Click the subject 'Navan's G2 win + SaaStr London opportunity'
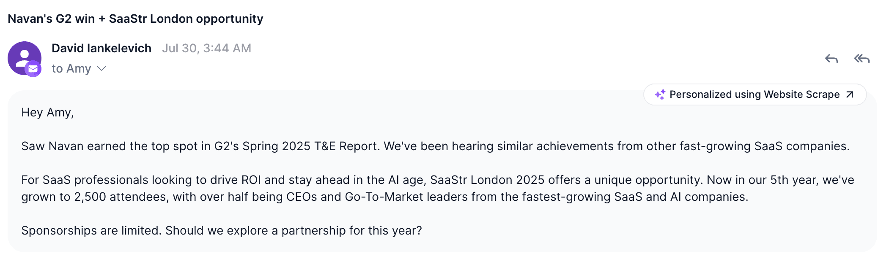Image resolution: width=889 pixels, height=270 pixels. click(x=136, y=18)
